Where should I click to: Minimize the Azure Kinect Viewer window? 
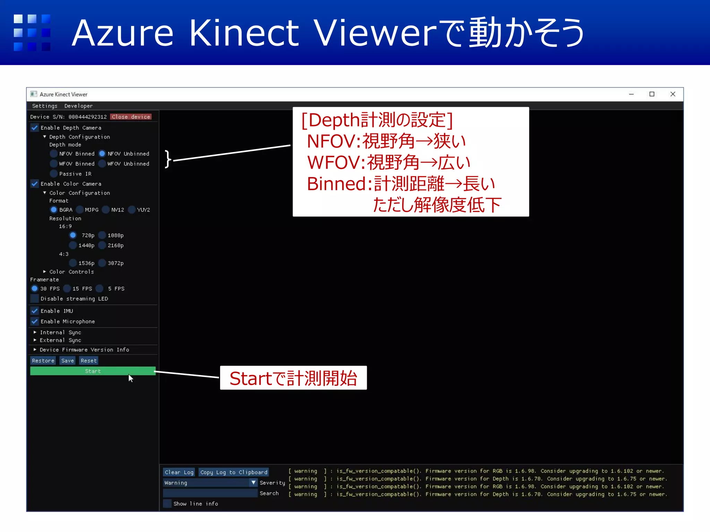pyautogui.click(x=631, y=94)
